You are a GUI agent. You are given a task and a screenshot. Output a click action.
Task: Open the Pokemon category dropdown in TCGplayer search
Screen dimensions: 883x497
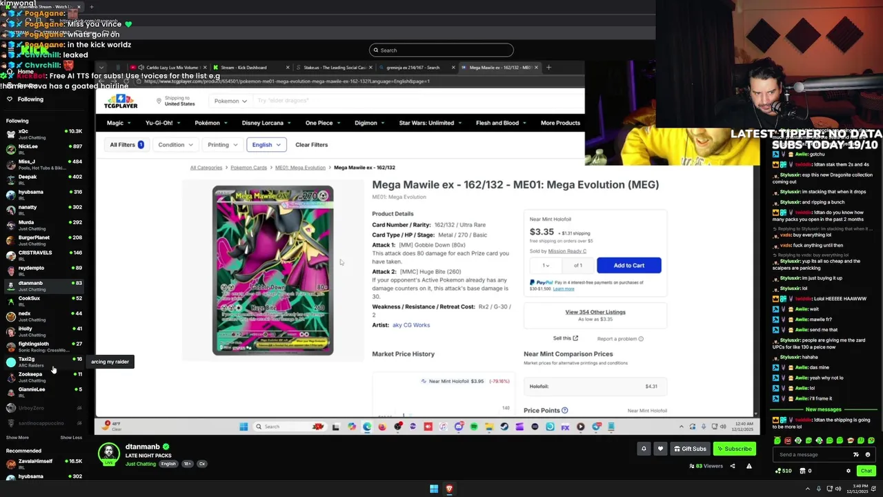230,101
